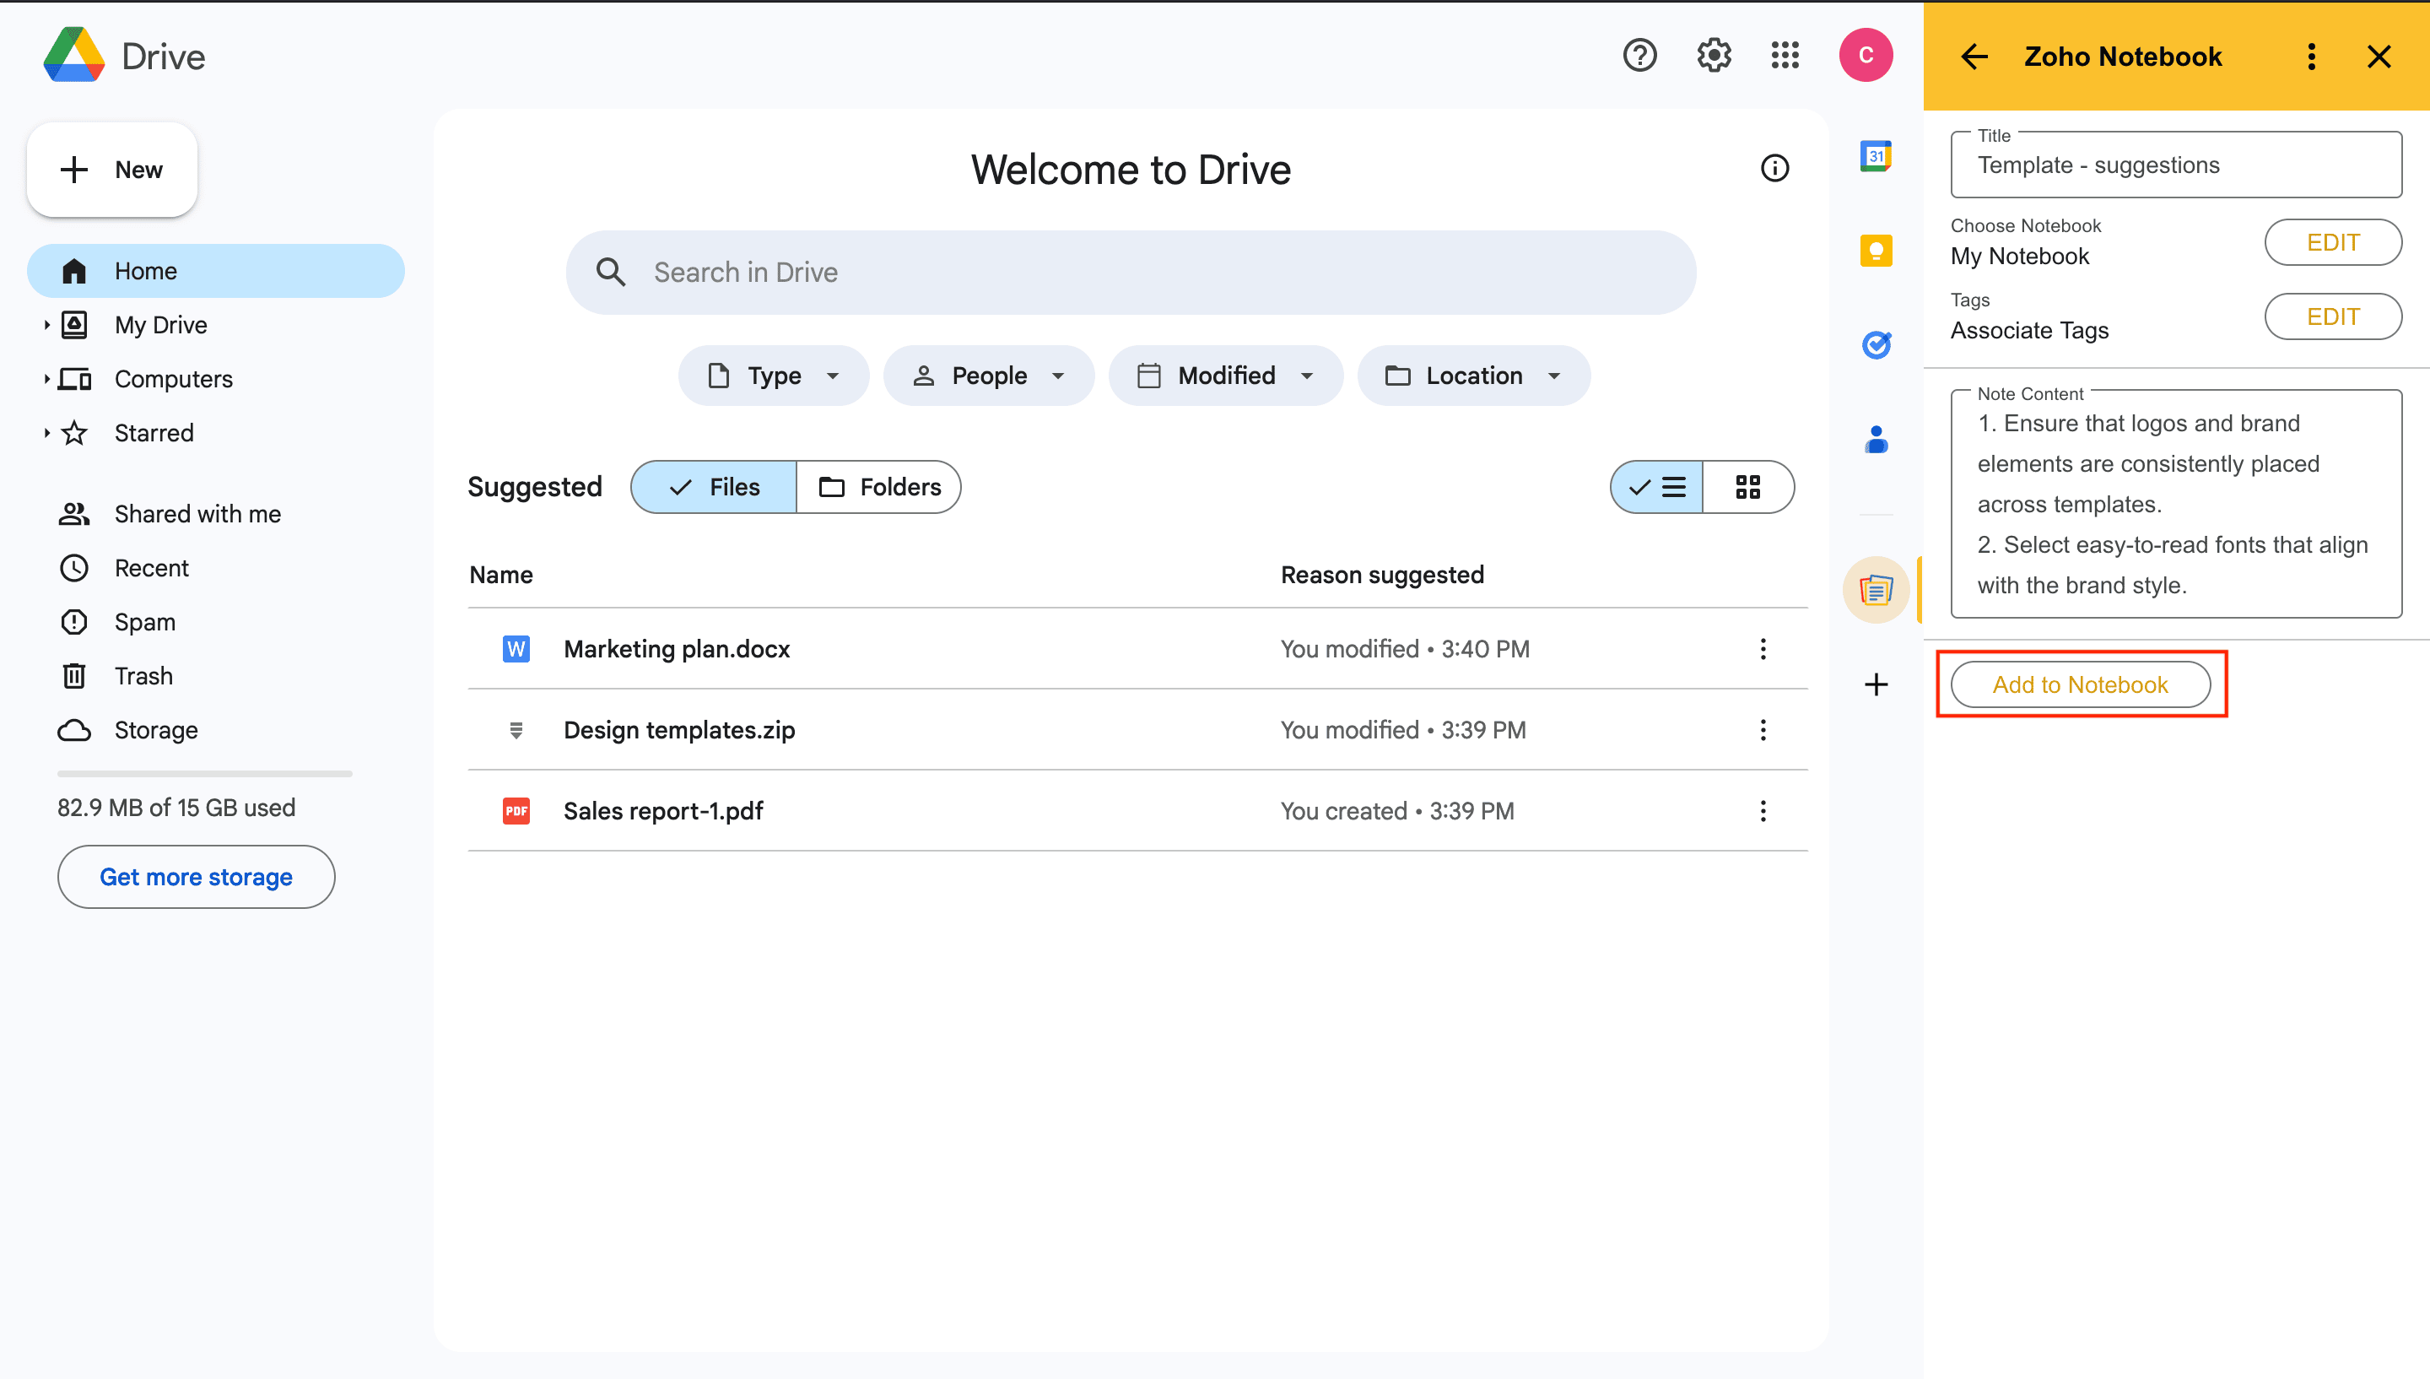Open Contacts side panel icon
The height and width of the screenshot is (1379, 2430).
coord(1876,440)
